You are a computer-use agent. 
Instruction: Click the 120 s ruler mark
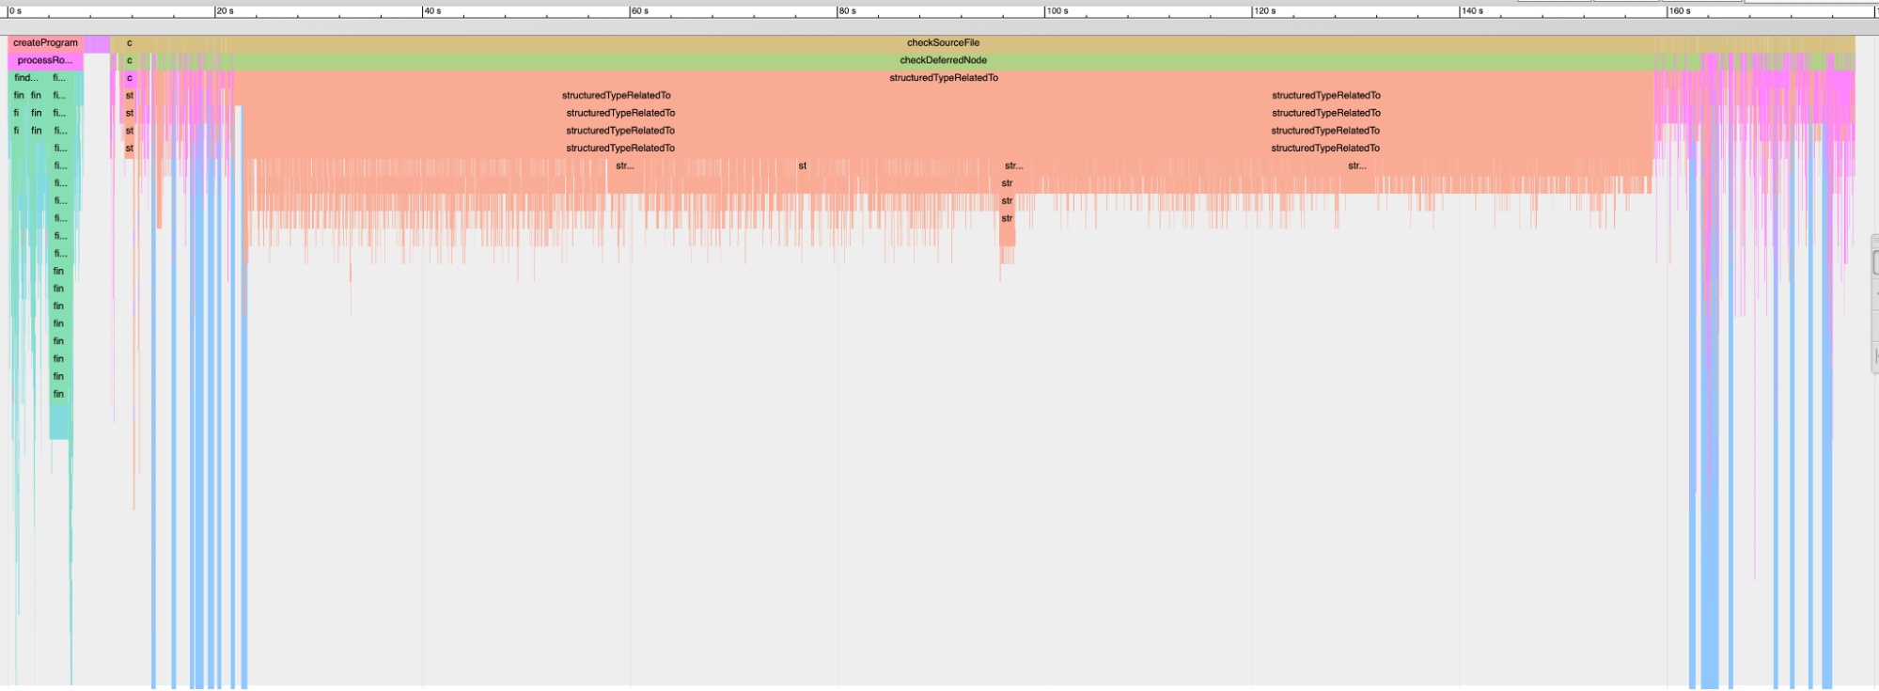[x=1265, y=11]
